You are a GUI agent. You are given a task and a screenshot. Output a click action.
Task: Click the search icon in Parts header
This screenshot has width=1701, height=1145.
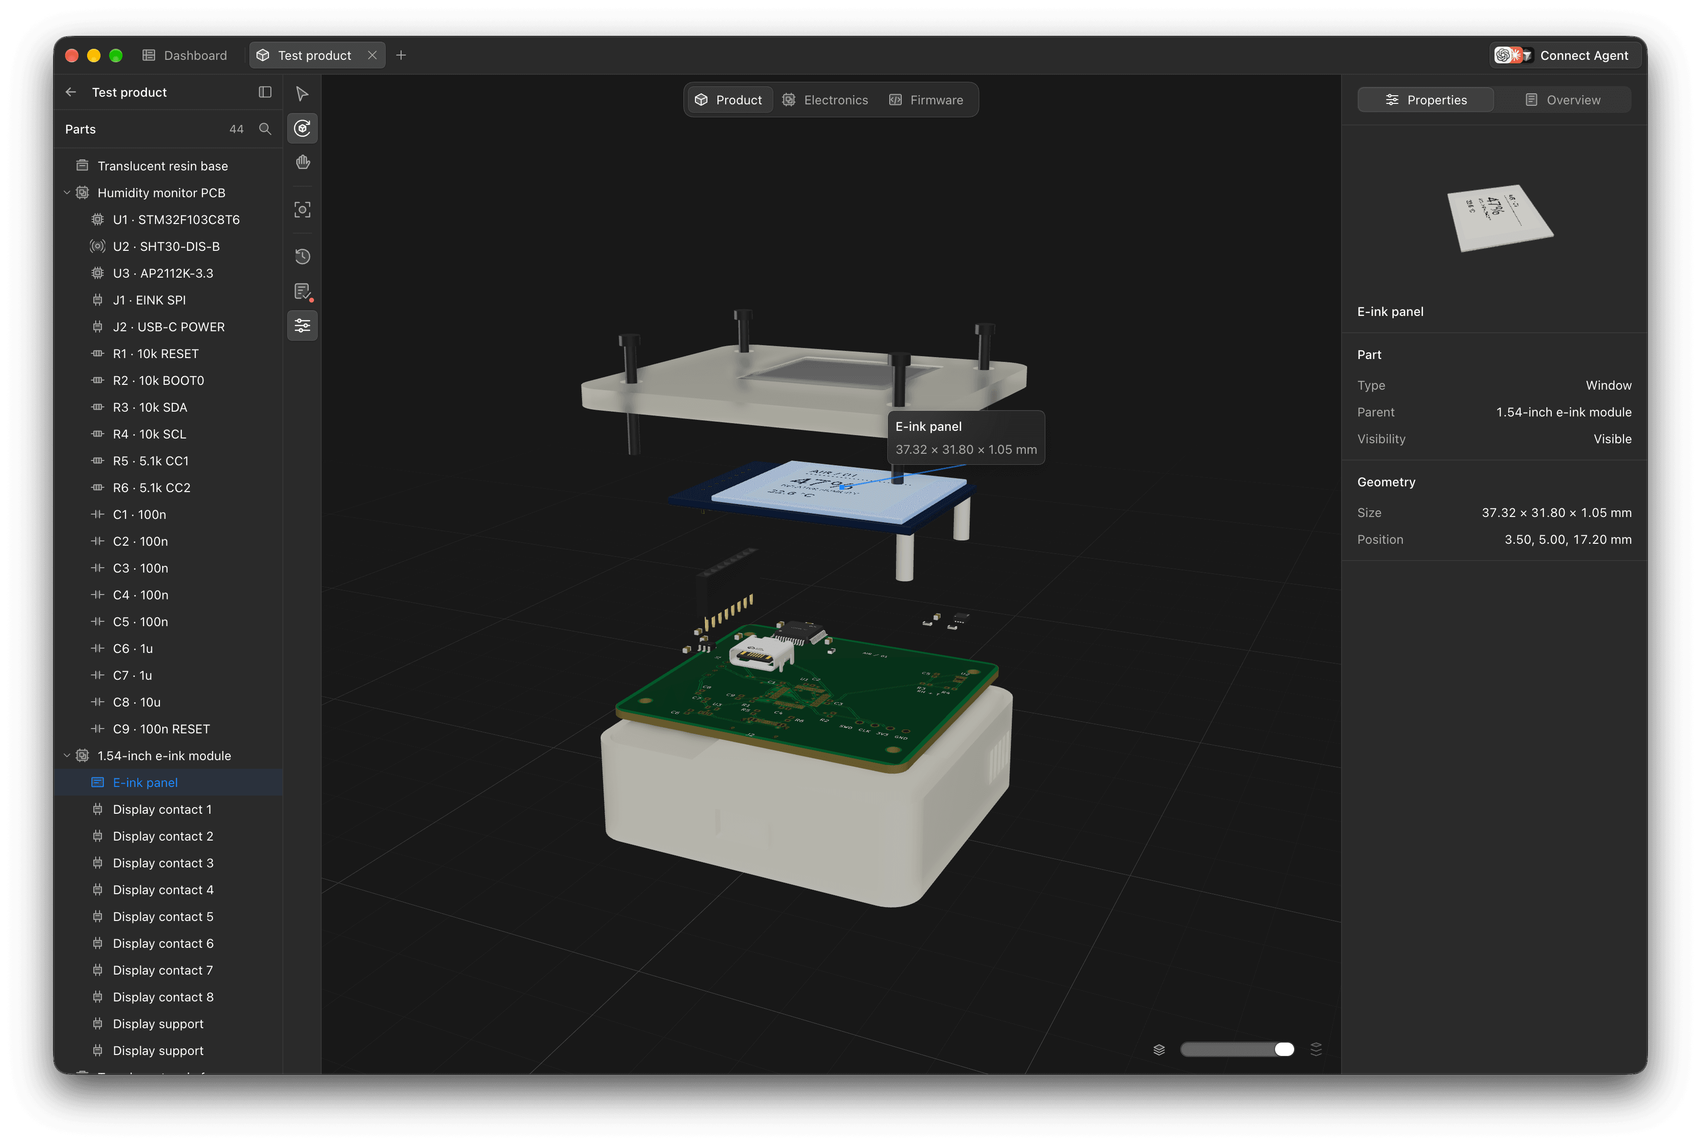tap(265, 129)
